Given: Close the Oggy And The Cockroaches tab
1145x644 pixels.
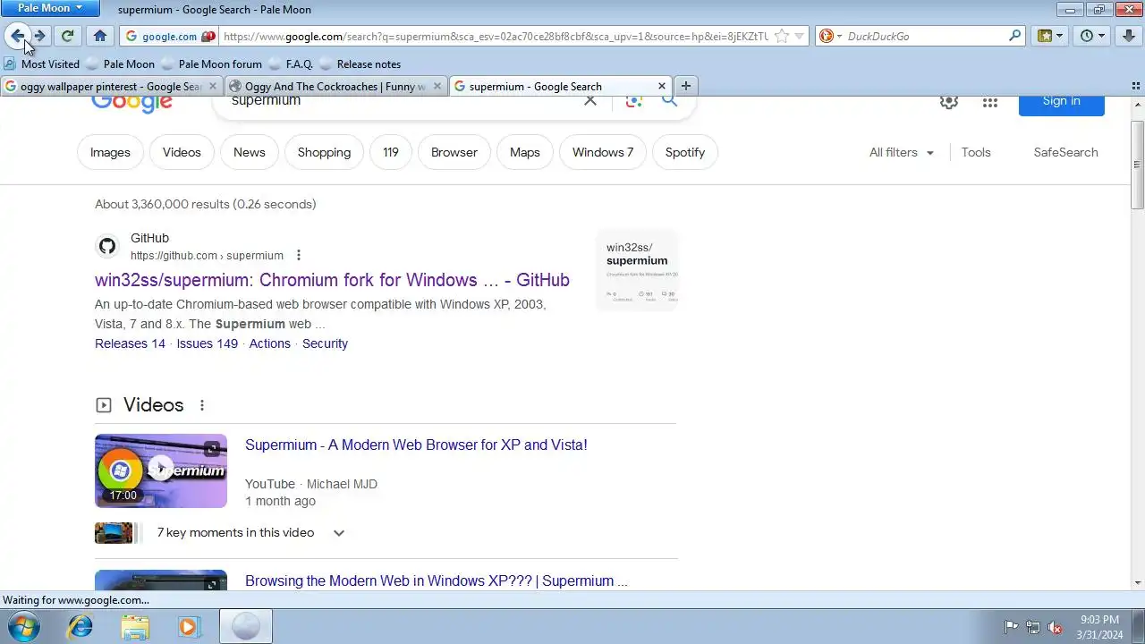Looking at the screenshot, I should tap(437, 87).
